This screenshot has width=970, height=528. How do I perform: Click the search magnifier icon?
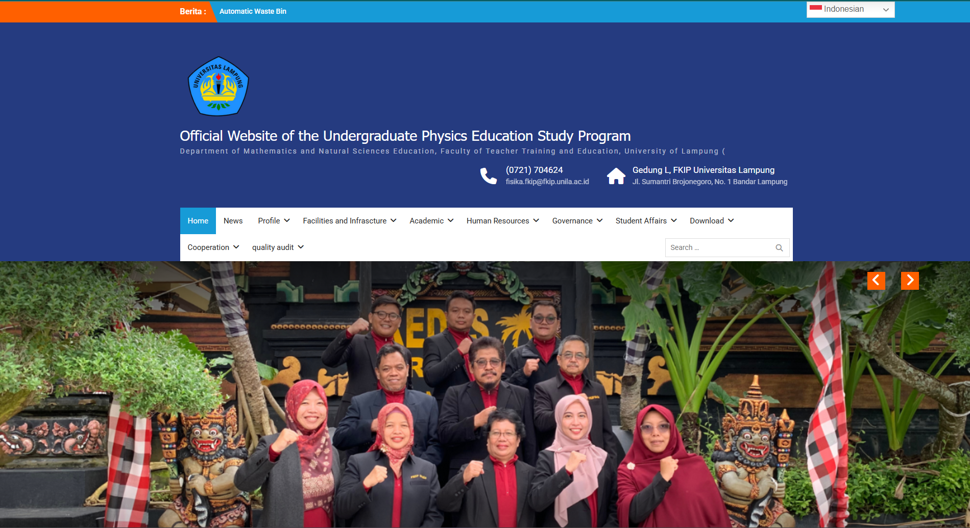pyautogui.click(x=779, y=248)
